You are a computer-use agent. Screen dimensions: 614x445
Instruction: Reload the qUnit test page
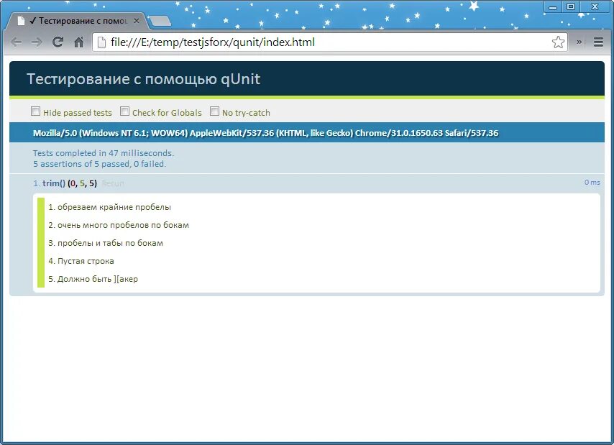pyautogui.click(x=58, y=42)
